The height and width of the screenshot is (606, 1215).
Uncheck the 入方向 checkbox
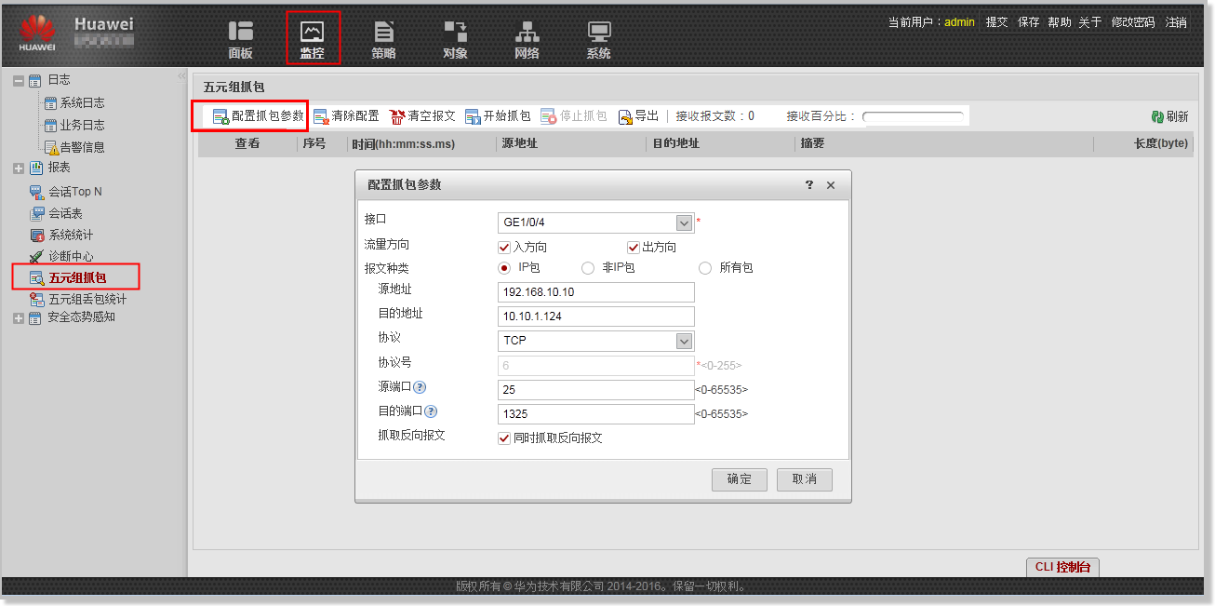point(504,248)
